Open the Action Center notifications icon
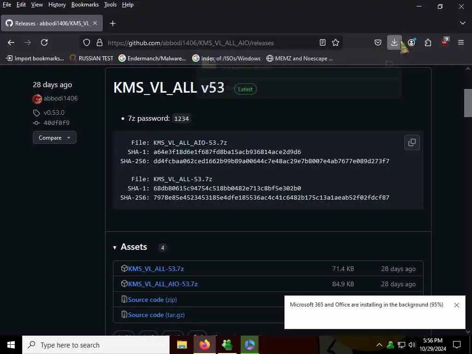The image size is (472, 354). point(457,345)
